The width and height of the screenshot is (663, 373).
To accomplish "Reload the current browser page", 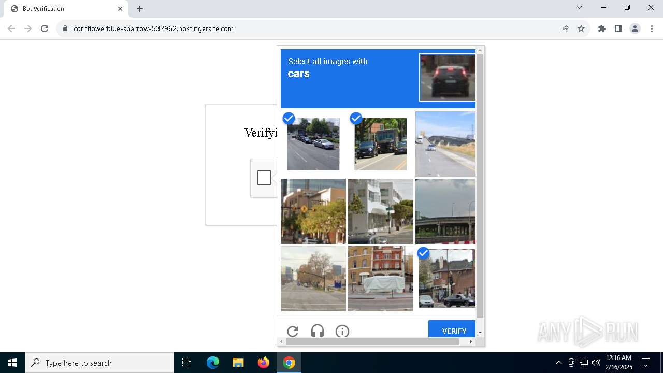I will (x=45, y=28).
